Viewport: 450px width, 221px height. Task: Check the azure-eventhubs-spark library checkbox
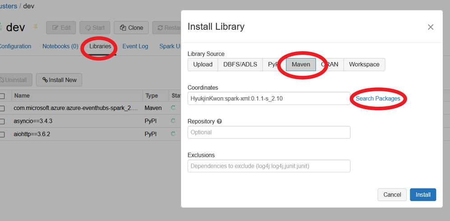click(2, 108)
